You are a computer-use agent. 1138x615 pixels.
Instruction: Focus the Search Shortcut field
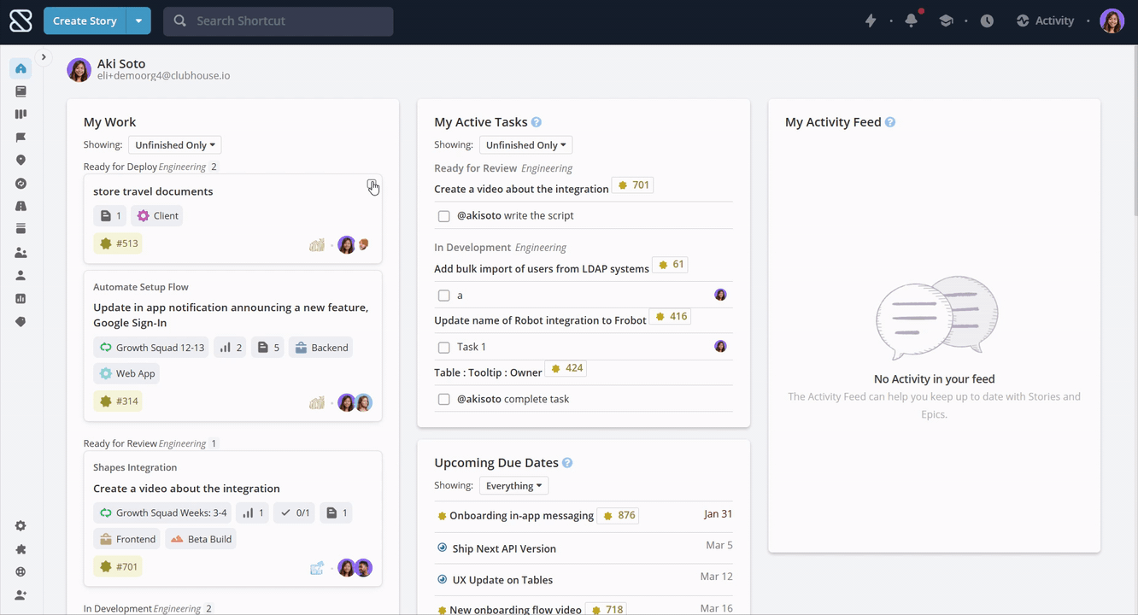(279, 21)
